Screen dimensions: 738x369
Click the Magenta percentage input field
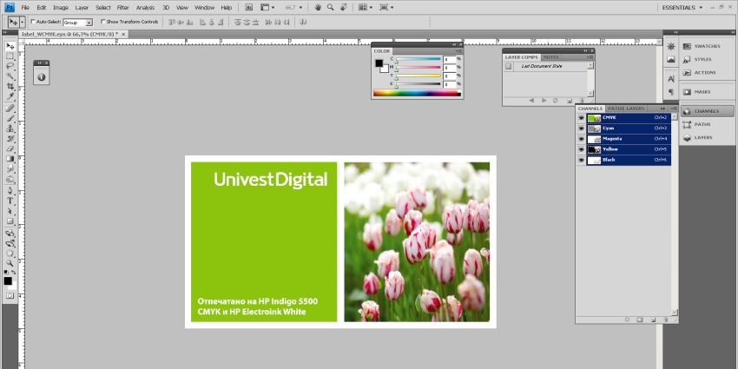tap(449, 68)
